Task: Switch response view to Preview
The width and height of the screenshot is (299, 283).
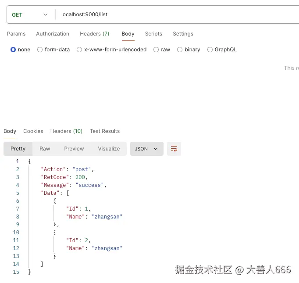Action: pos(74,149)
